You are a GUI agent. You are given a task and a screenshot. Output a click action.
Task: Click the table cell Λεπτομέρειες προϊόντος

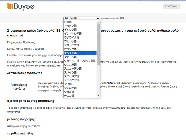pyautogui.click(x=19, y=87)
